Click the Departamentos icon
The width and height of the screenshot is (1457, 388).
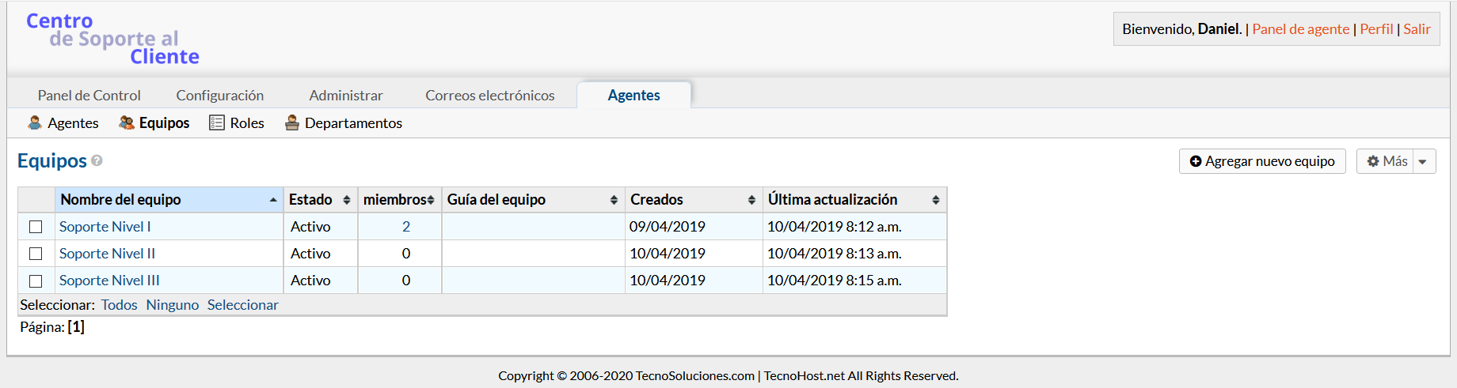(x=292, y=122)
